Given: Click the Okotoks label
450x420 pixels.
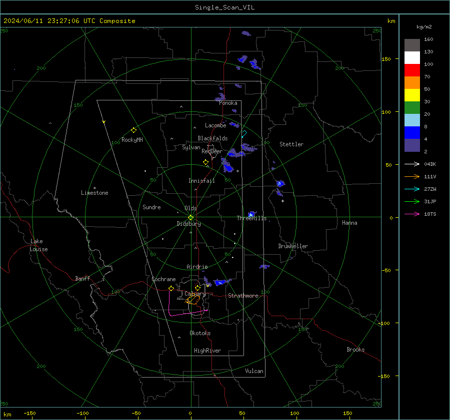Looking at the screenshot, I should tap(200, 333).
